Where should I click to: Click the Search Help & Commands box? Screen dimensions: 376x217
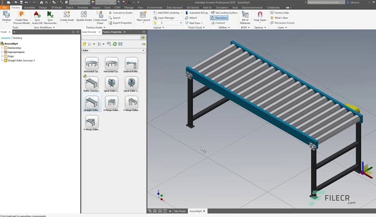[326, 2]
